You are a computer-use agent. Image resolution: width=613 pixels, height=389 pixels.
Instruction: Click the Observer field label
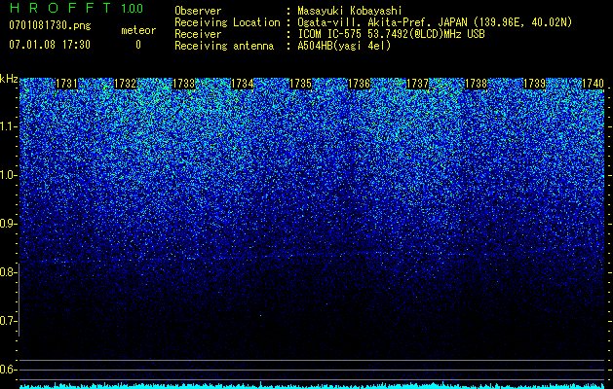198,11
